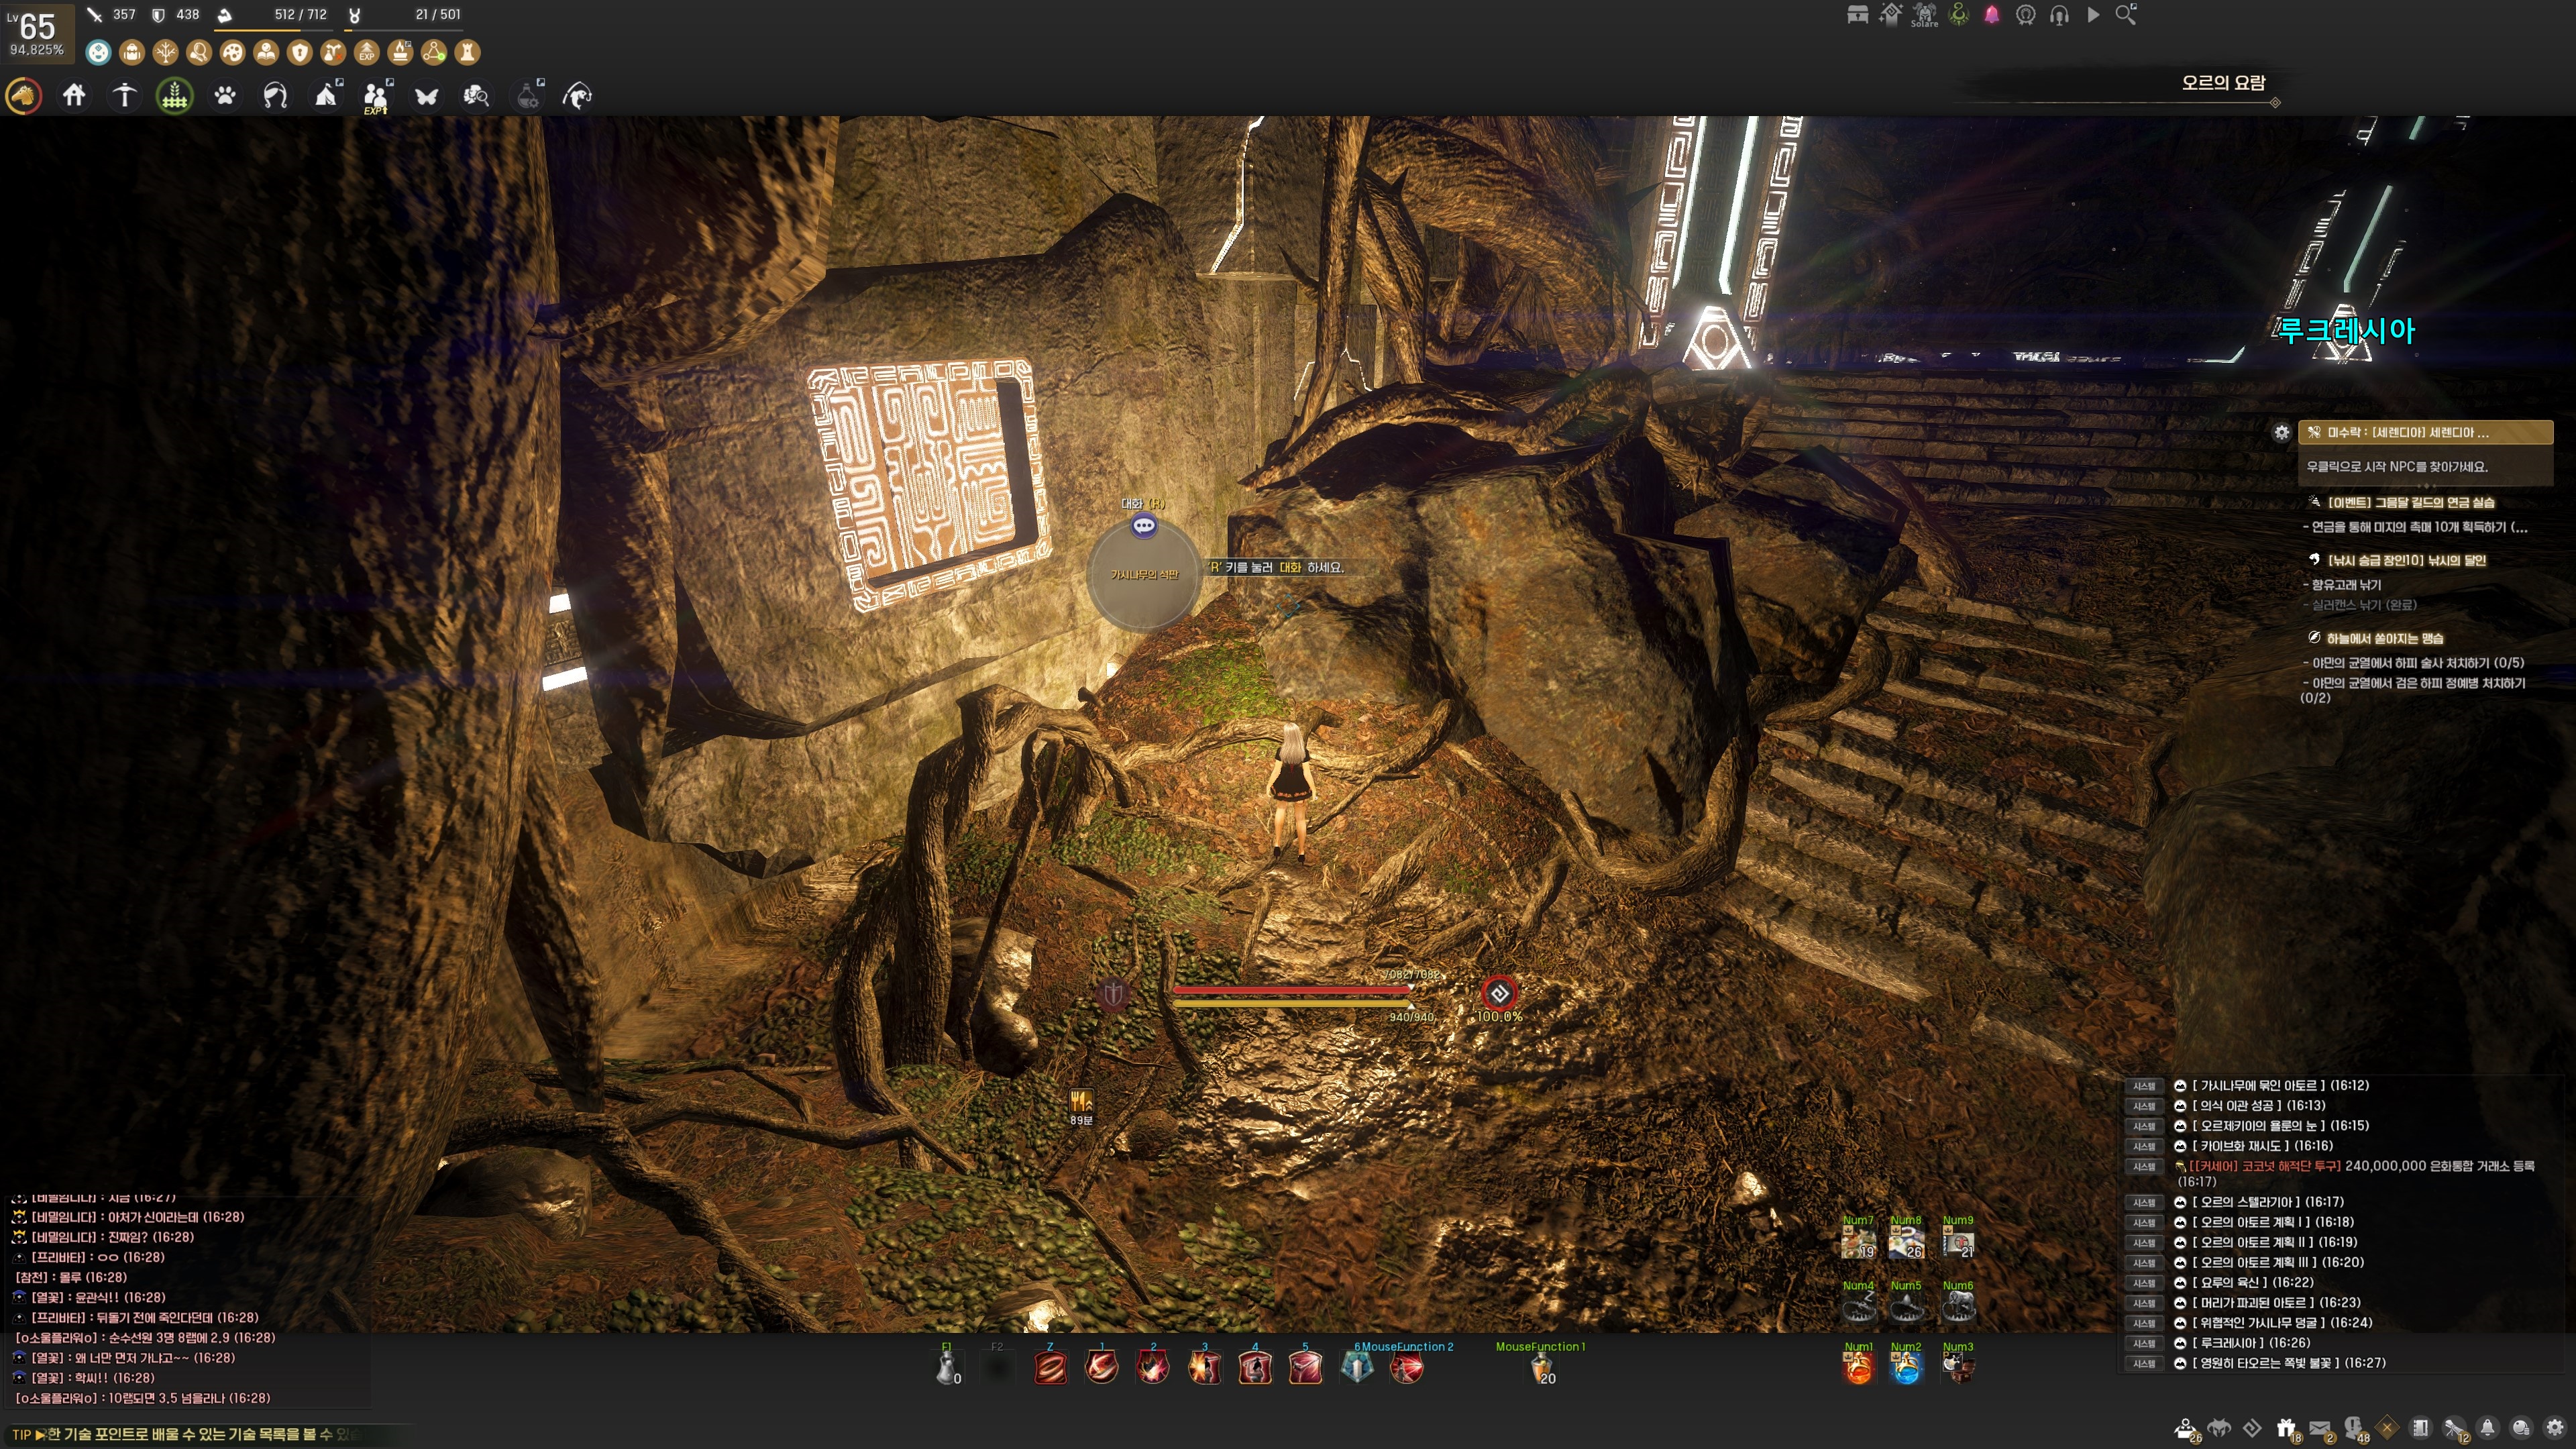
Task: Open the mail envelope icon
Action: pyautogui.click(x=2320, y=1428)
